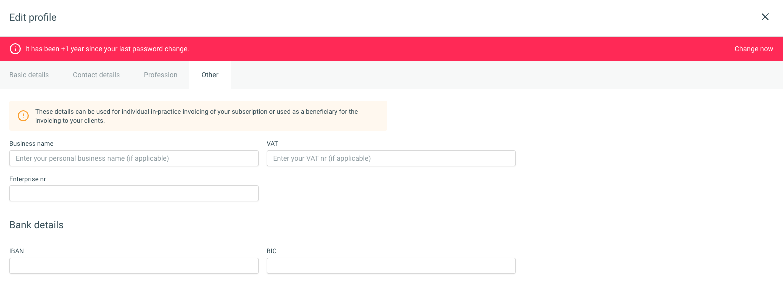The image size is (783, 290).
Task: Open the Change now password link
Action: pos(753,49)
